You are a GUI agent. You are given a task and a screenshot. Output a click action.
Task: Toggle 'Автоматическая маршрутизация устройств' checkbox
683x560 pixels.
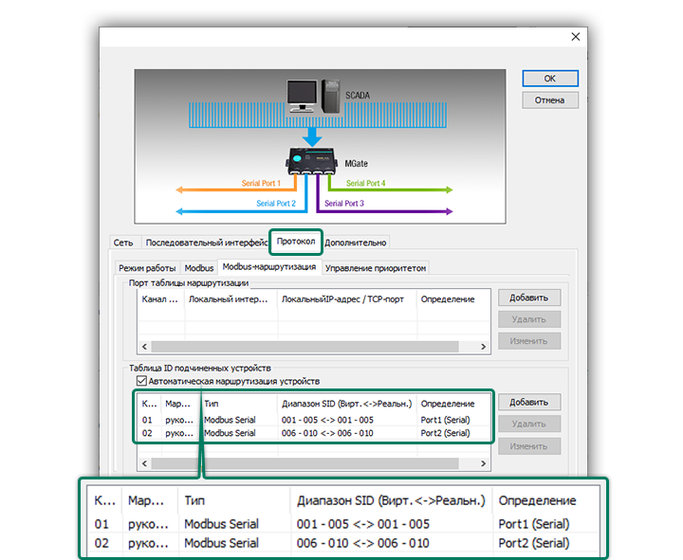click(x=141, y=380)
